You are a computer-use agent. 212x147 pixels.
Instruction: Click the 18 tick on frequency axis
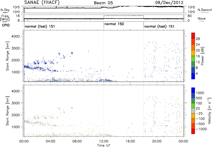pos(18,16)
